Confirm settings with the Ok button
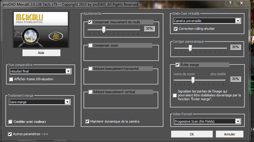Image resolution: width=254 pixels, height=142 pixels. tap(192, 134)
